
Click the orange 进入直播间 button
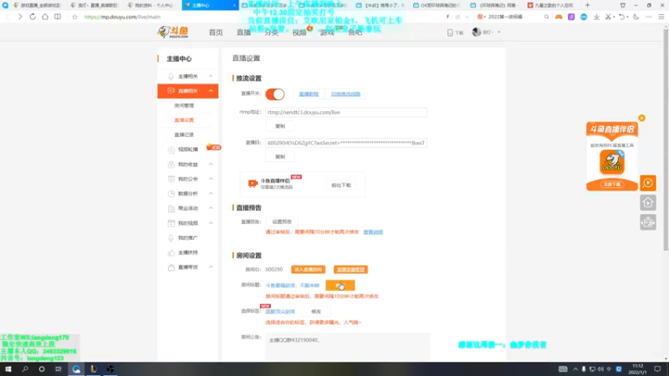308,269
